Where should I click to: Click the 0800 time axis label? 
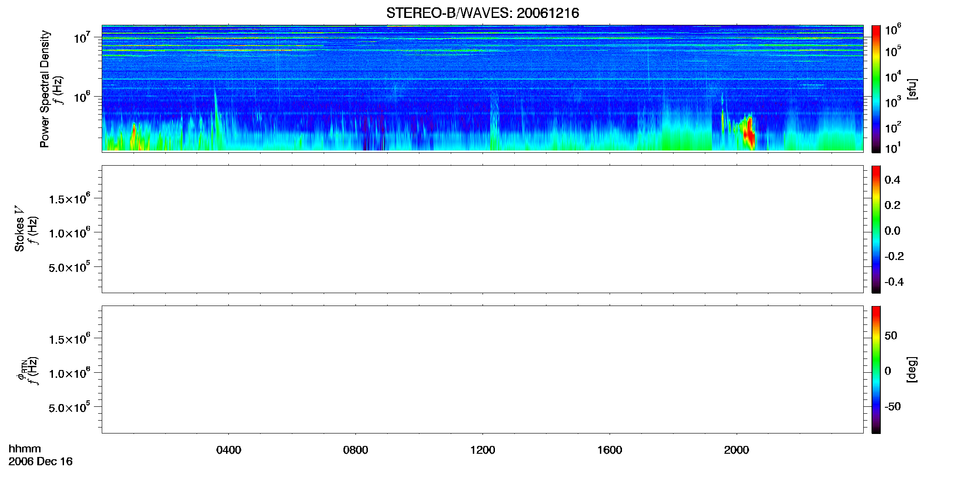tap(355, 450)
